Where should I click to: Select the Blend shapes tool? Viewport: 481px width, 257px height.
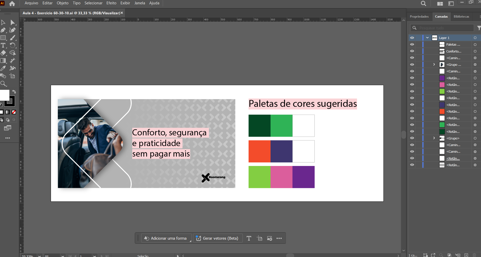(3, 76)
